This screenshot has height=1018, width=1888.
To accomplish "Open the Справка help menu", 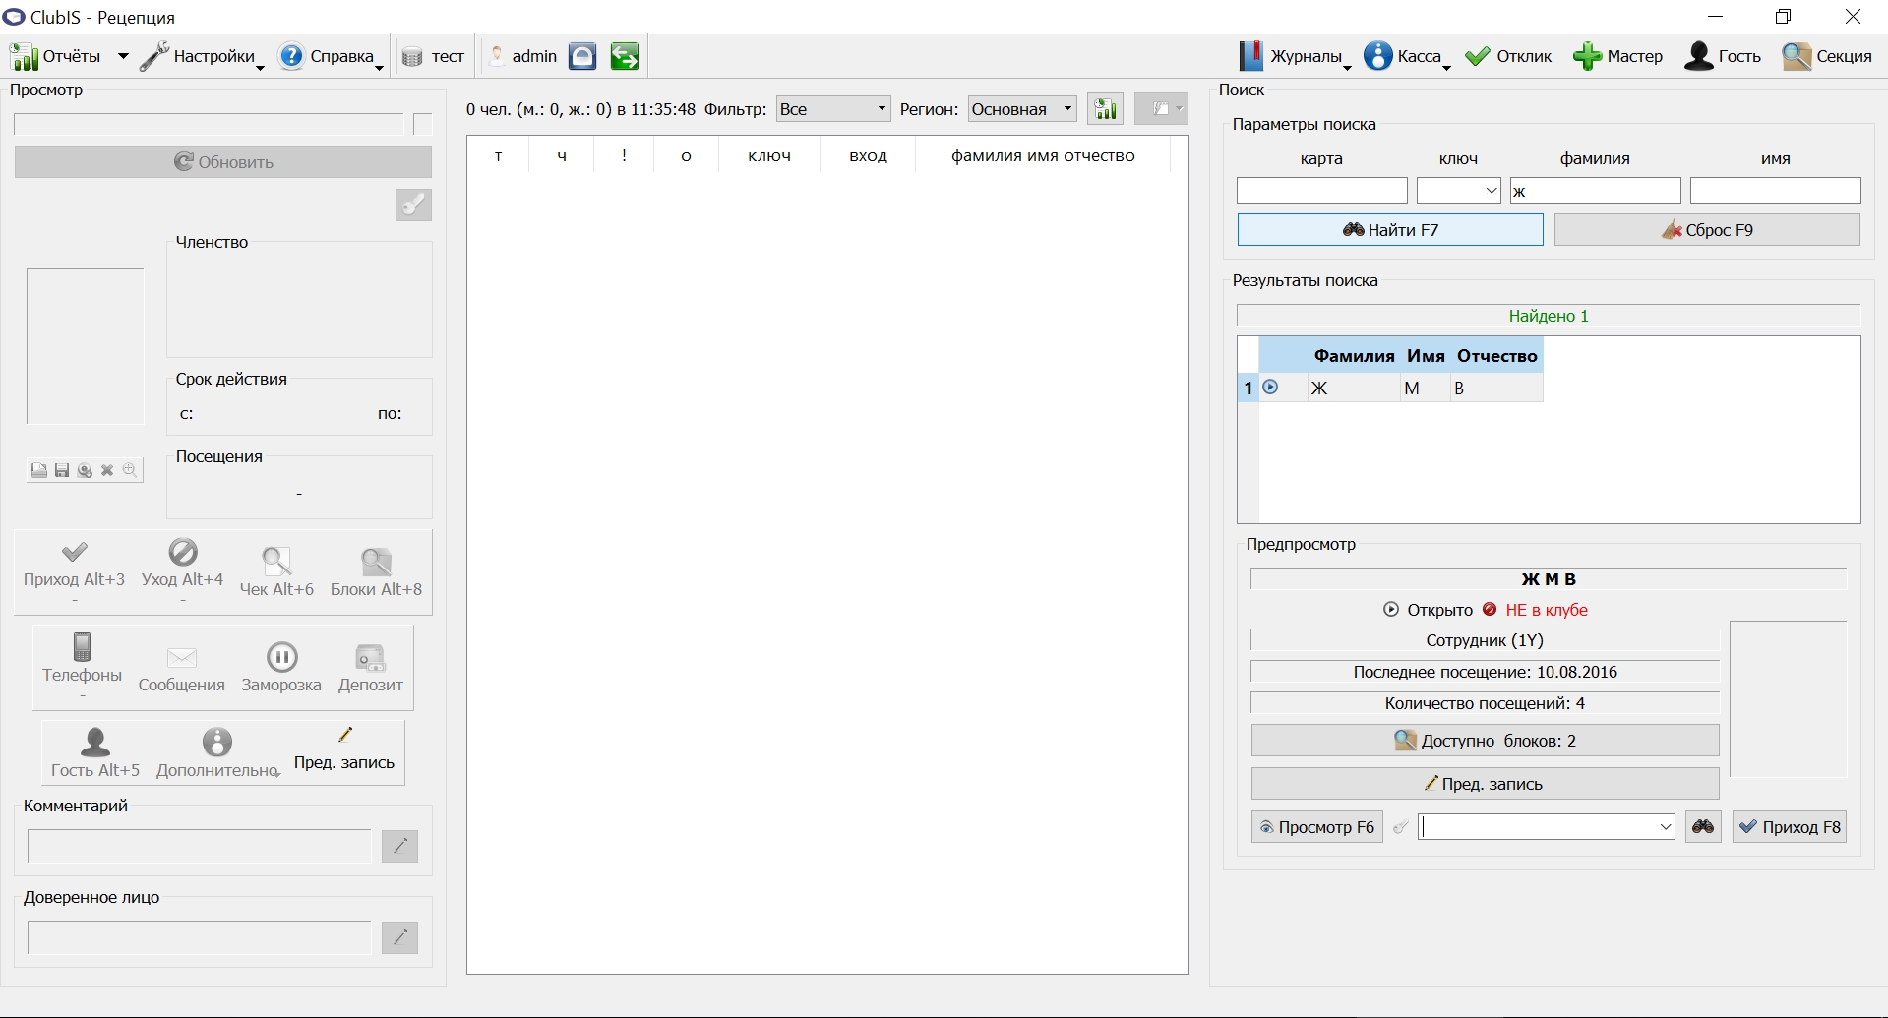I will click(331, 56).
